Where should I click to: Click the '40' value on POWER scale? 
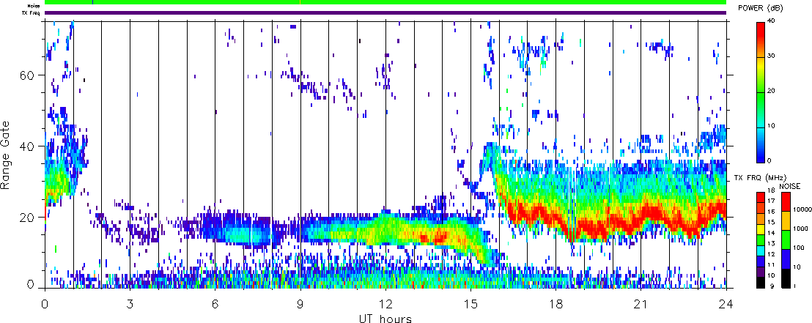click(x=772, y=21)
